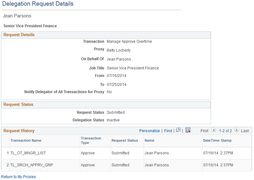The width and height of the screenshot is (254, 180).
Task: Select row number 2 in Request History
Action: [x=8, y=165]
